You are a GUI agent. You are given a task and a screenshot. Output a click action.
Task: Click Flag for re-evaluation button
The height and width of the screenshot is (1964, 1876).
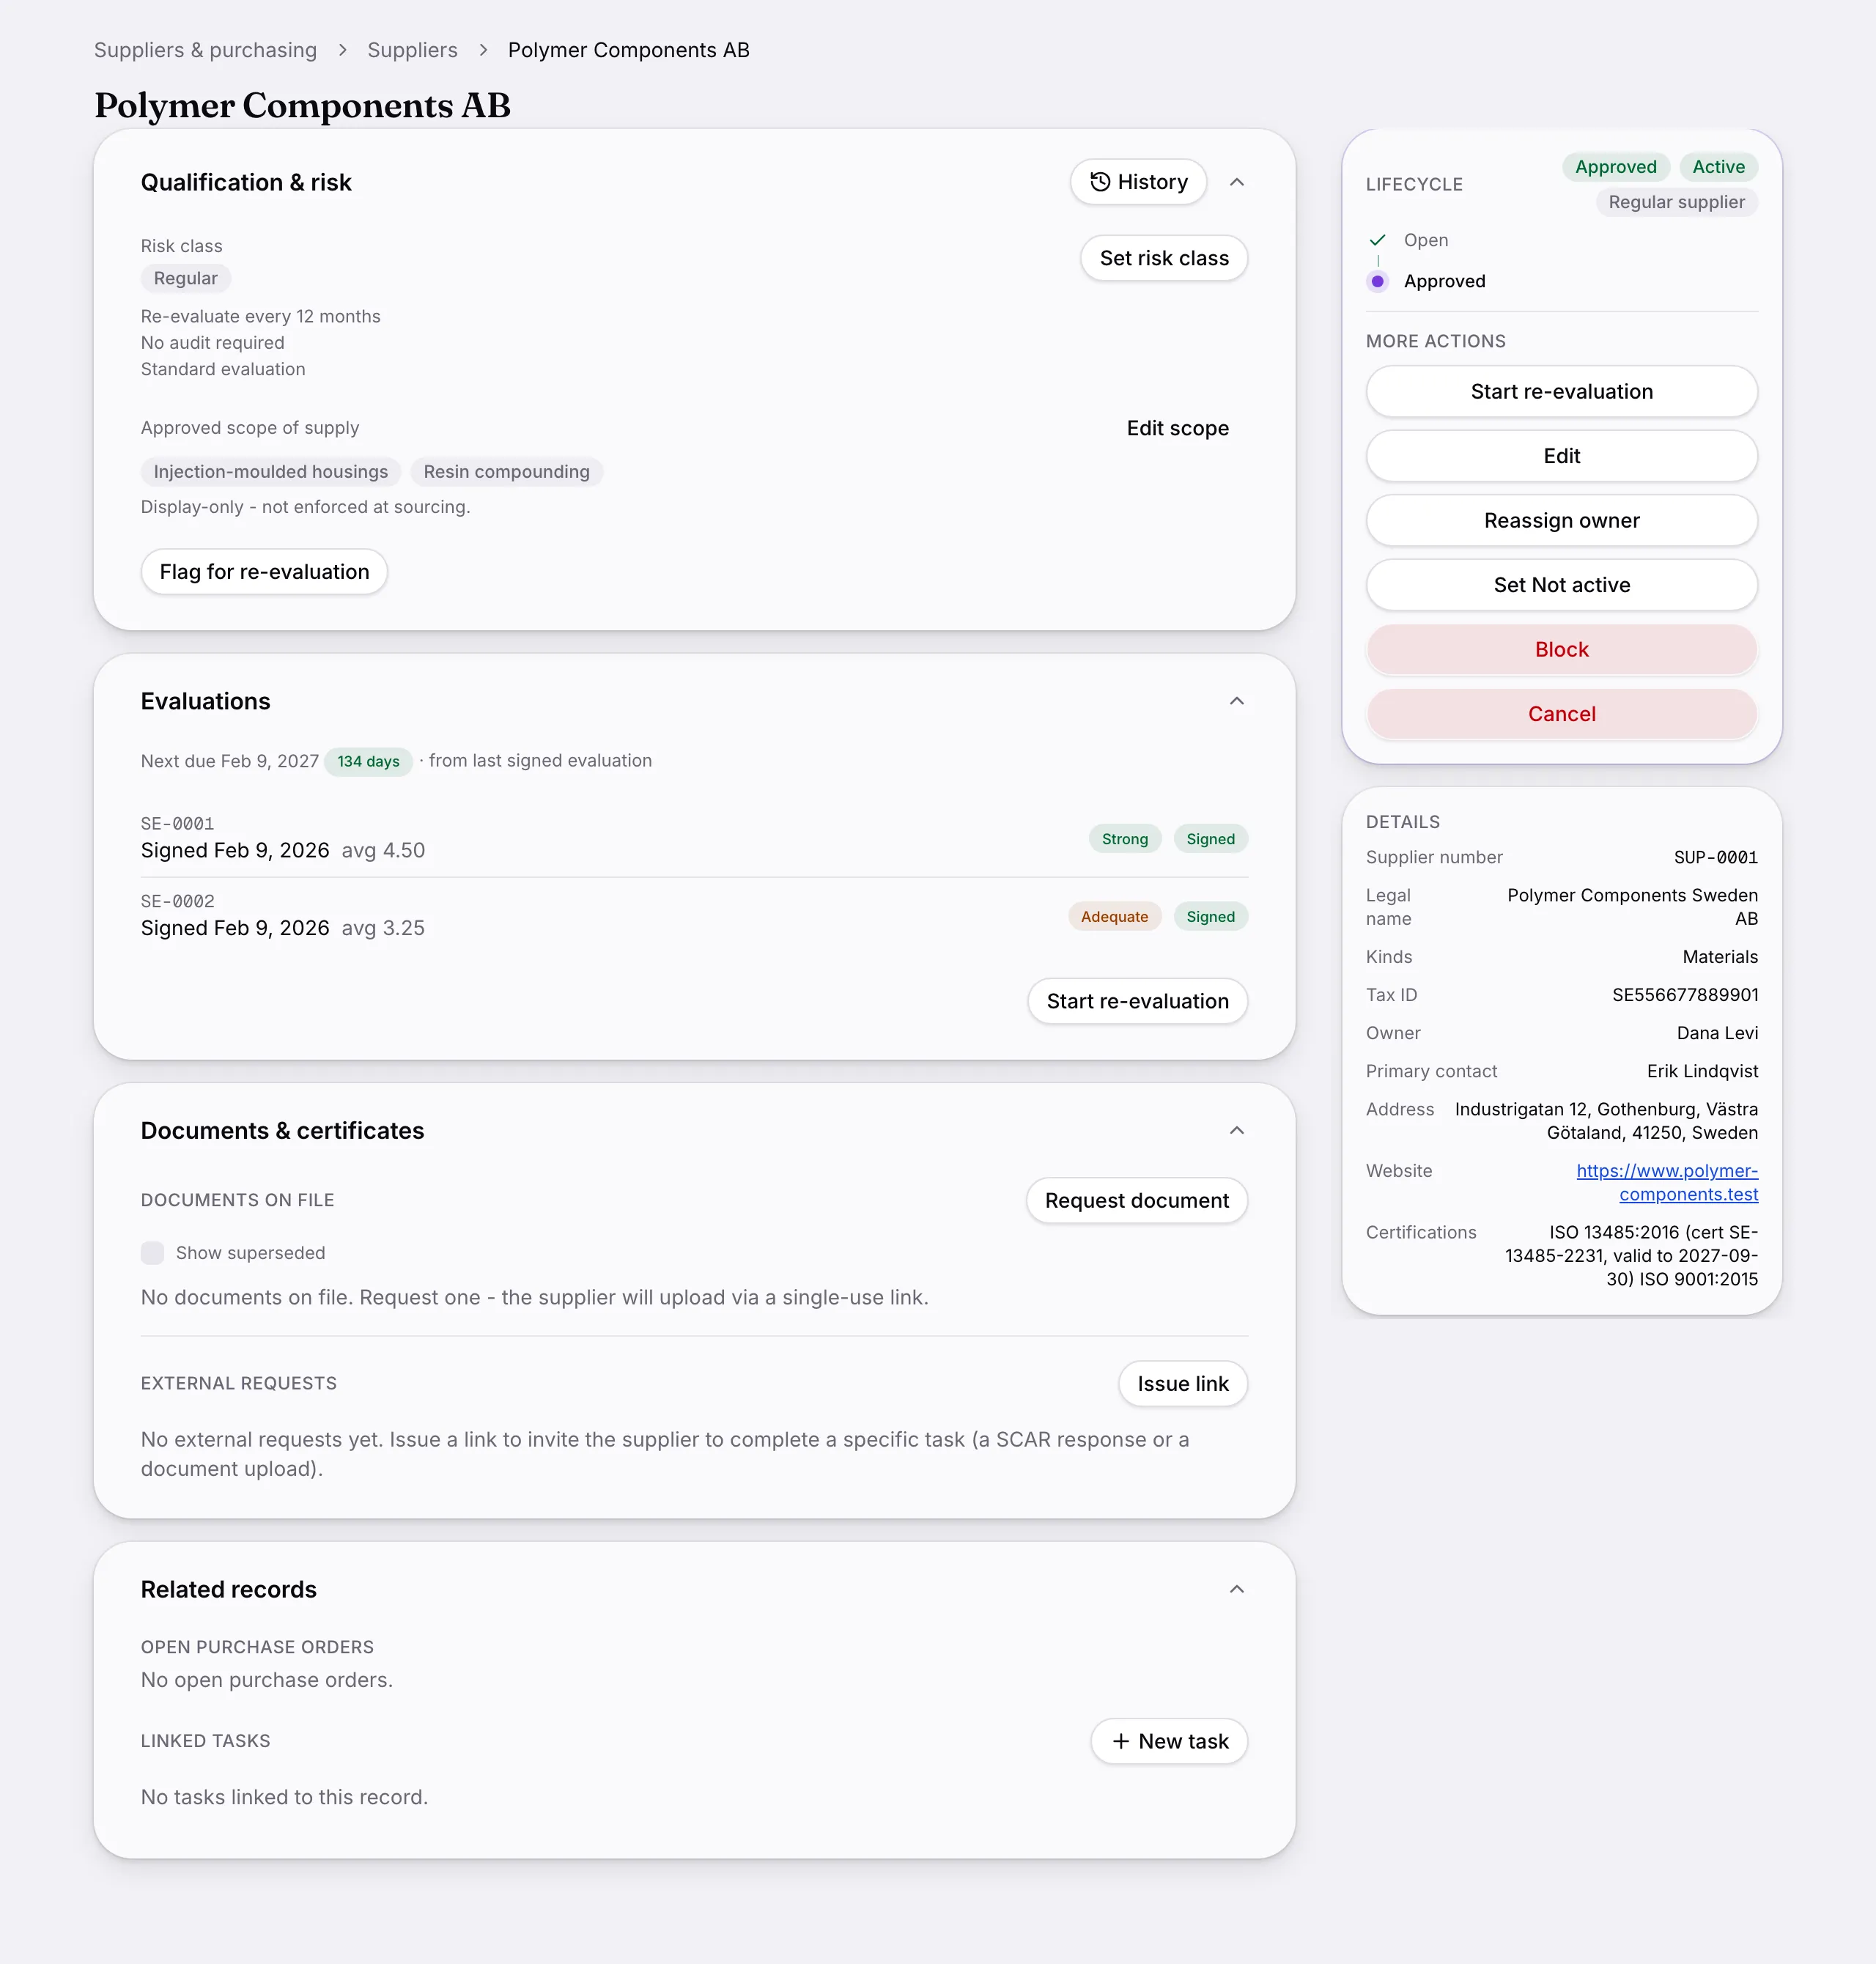click(x=264, y=572)
